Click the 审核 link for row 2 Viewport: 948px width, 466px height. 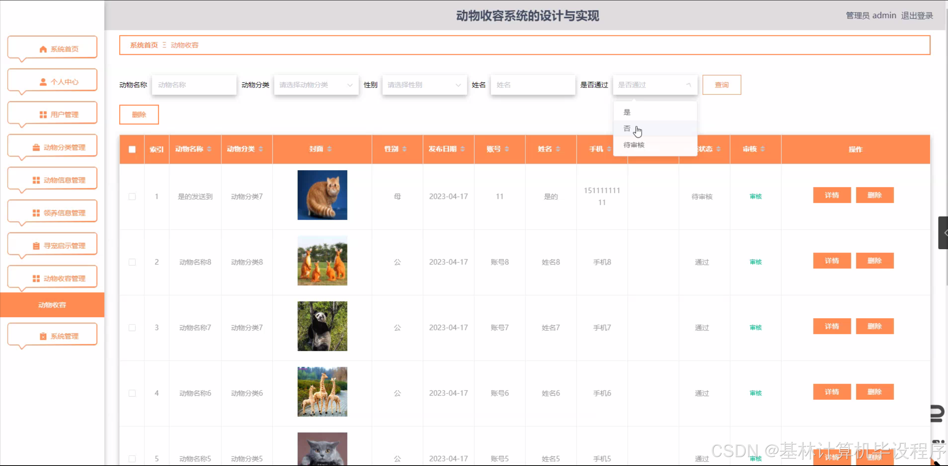pyautogui.click(x=755, y=262)
